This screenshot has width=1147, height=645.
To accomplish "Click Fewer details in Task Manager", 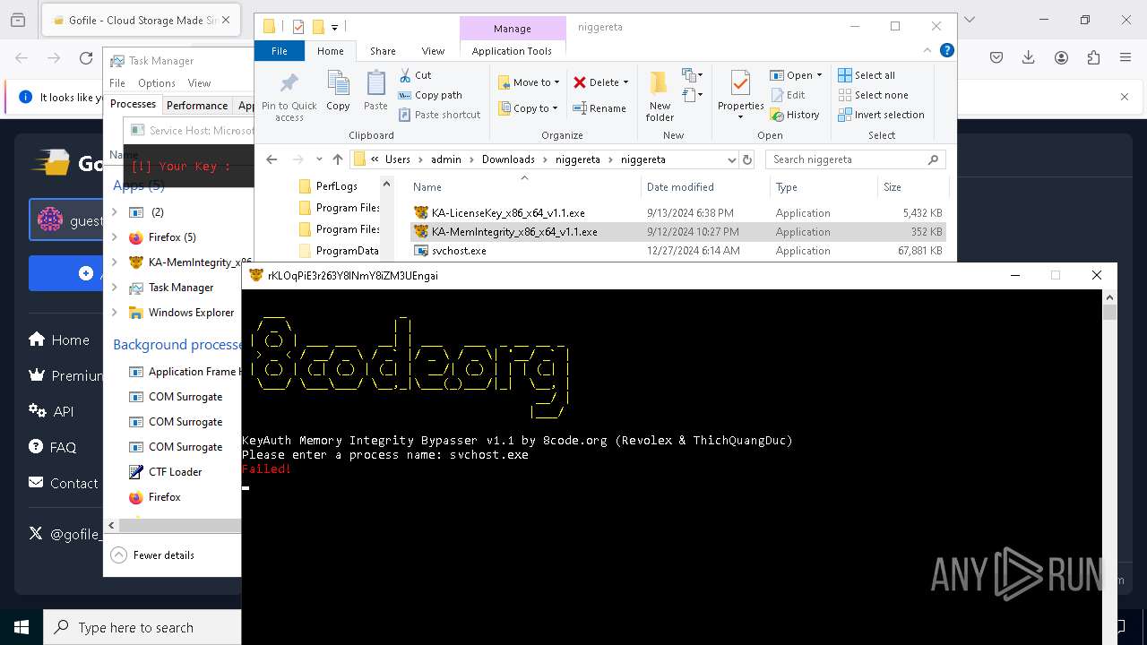I will click(x=153, y=555).
